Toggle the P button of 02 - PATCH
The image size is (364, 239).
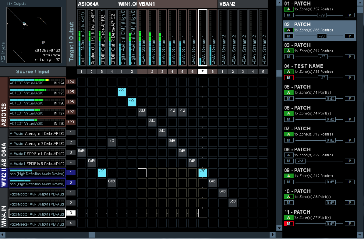(x=350, y=36)
